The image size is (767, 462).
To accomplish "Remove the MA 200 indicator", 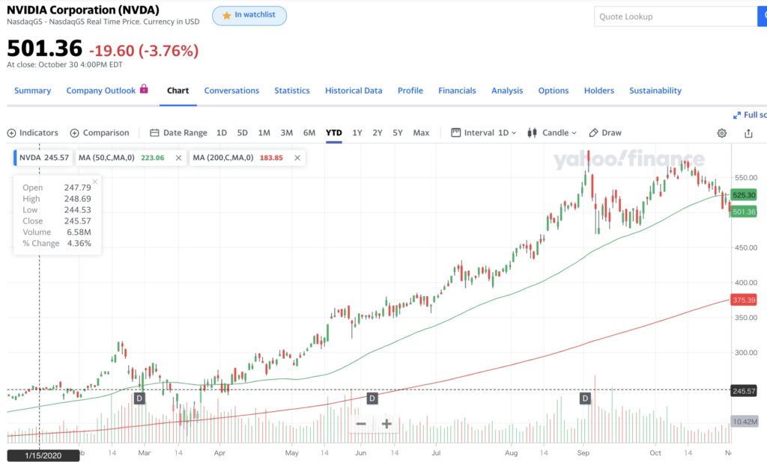I will tap(297, 158).
